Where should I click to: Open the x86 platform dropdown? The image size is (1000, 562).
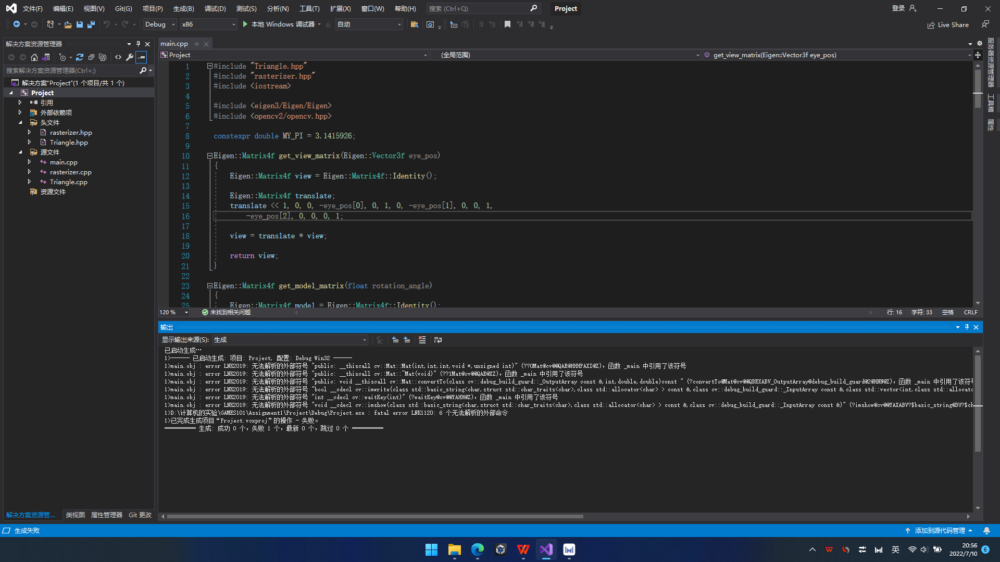208,24
